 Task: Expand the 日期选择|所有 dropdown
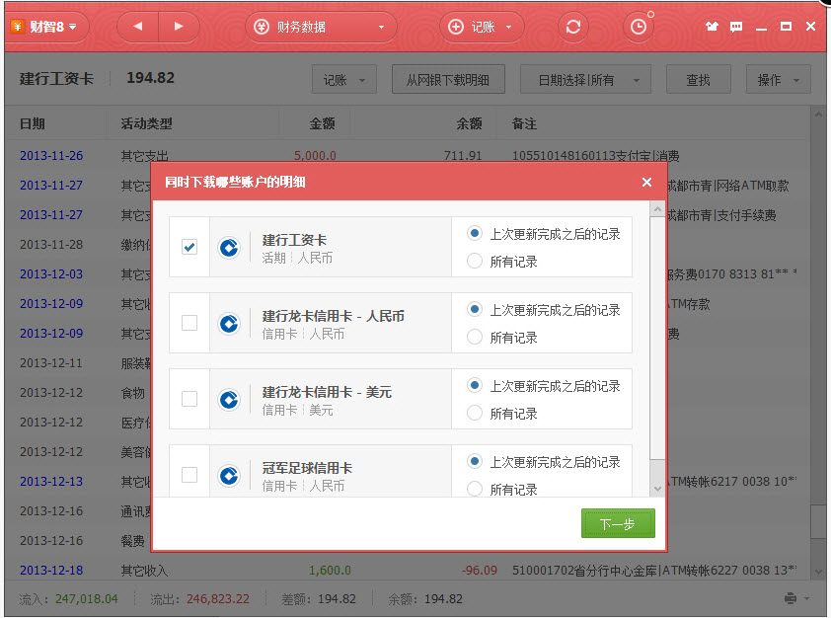pyautogui.click(x=585, y=80)
